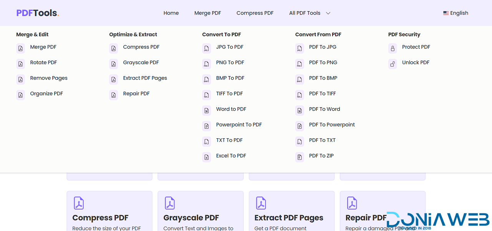
Task: Click the Excel To PDF icon
Action: tap(206, 157)
